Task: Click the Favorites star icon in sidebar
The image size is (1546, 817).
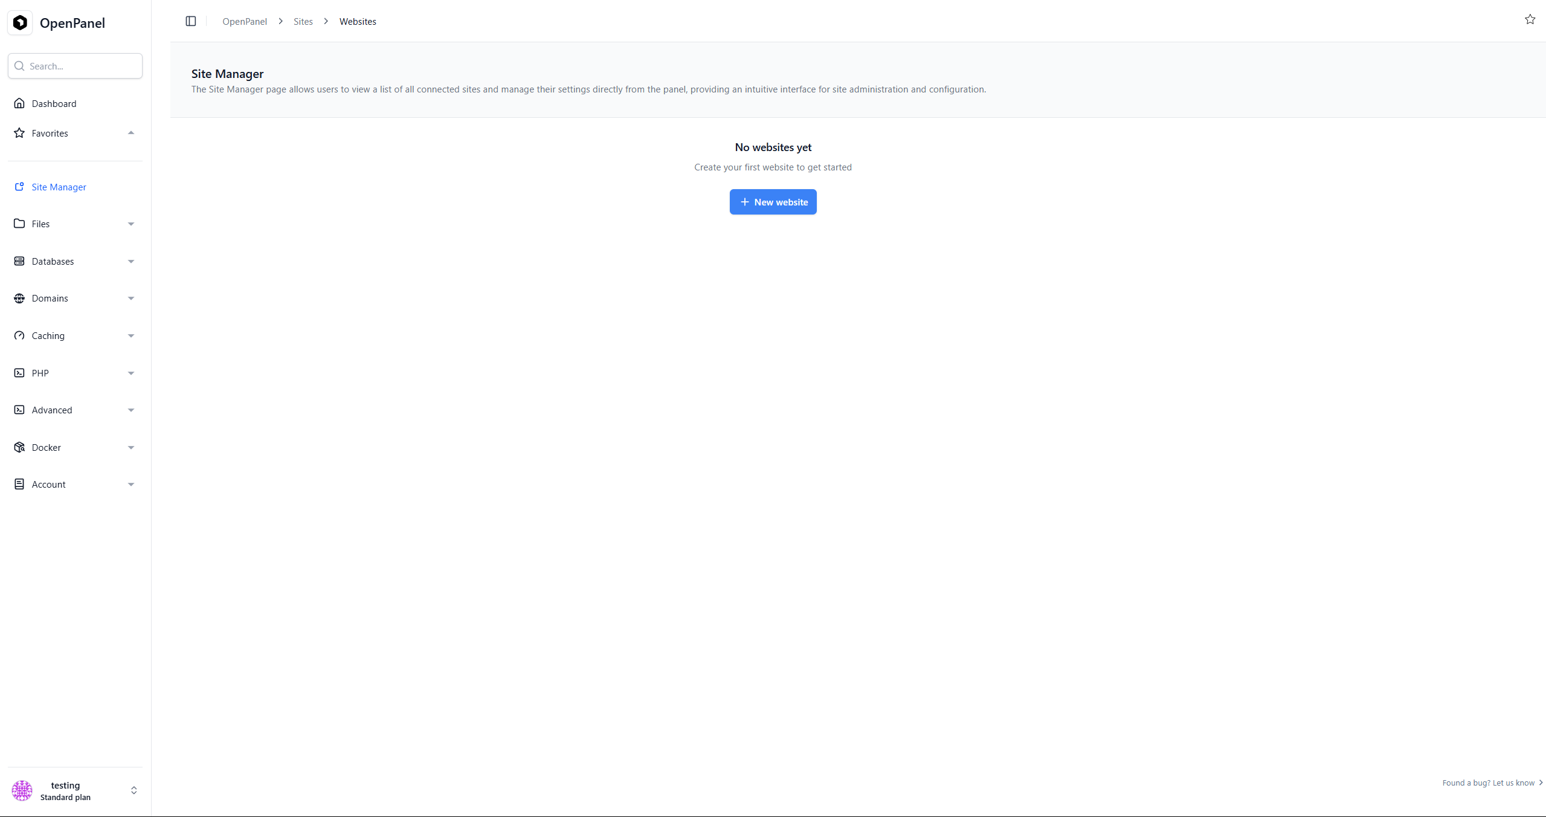Action: tap(19, 133)
